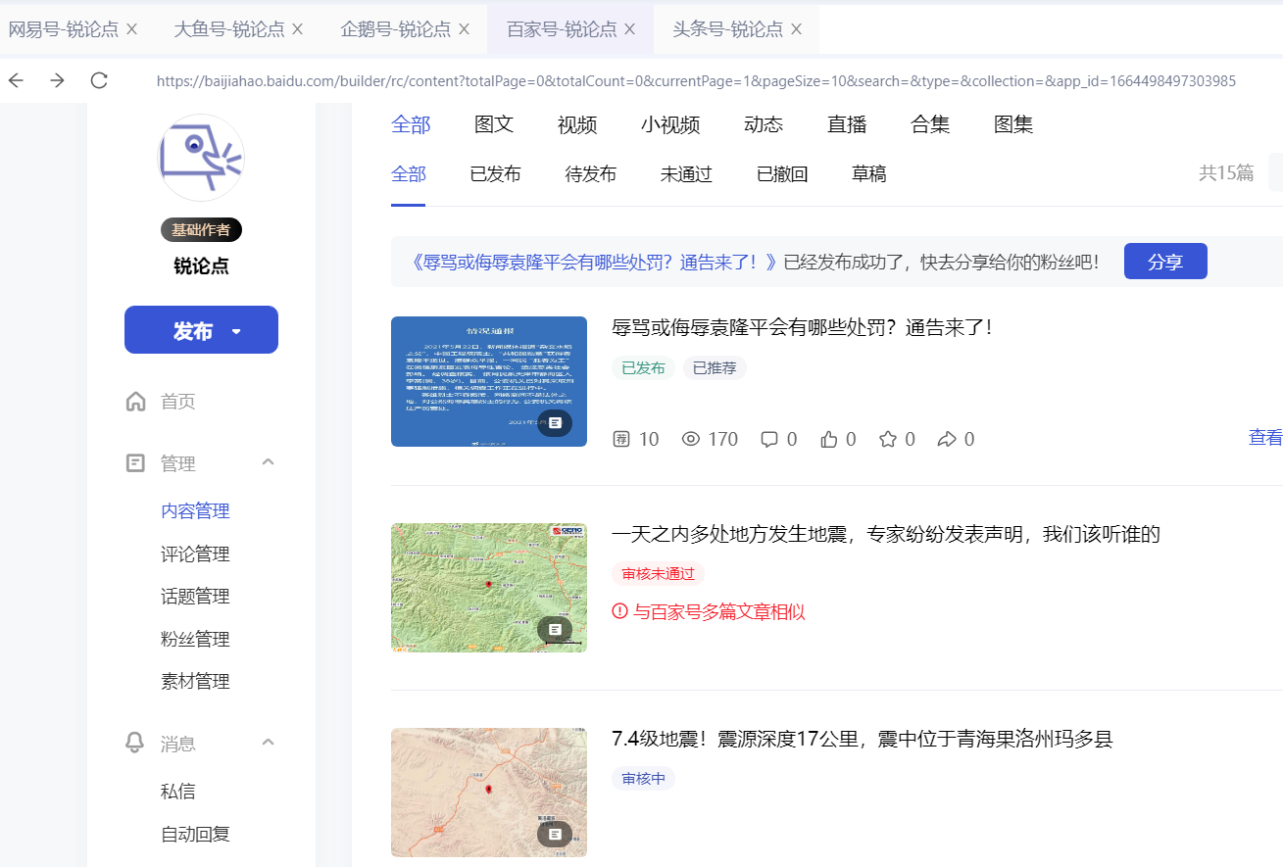The image size is (1283, 867).
Task: Click the comment icon on the 袁隆平 article
Action: [768, 439]
